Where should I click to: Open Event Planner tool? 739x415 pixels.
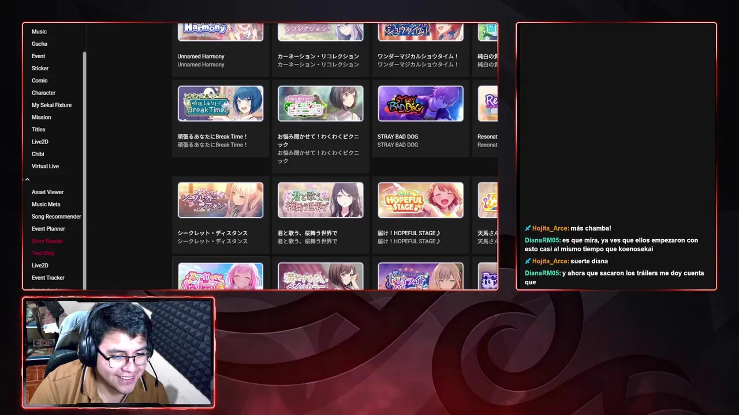[x=48, y=229]
